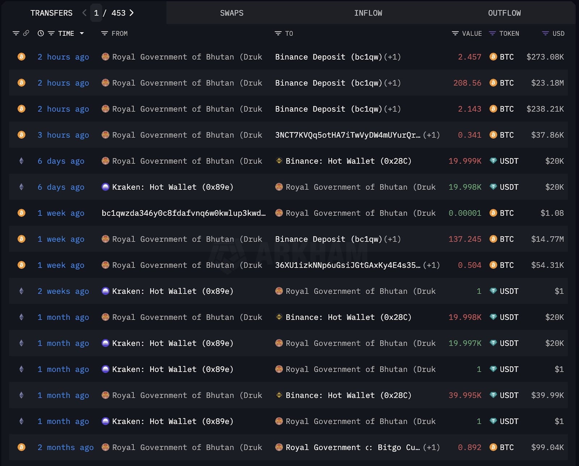Open the VALUE column filter
579x466 pixels.
(x=455, y=33)
